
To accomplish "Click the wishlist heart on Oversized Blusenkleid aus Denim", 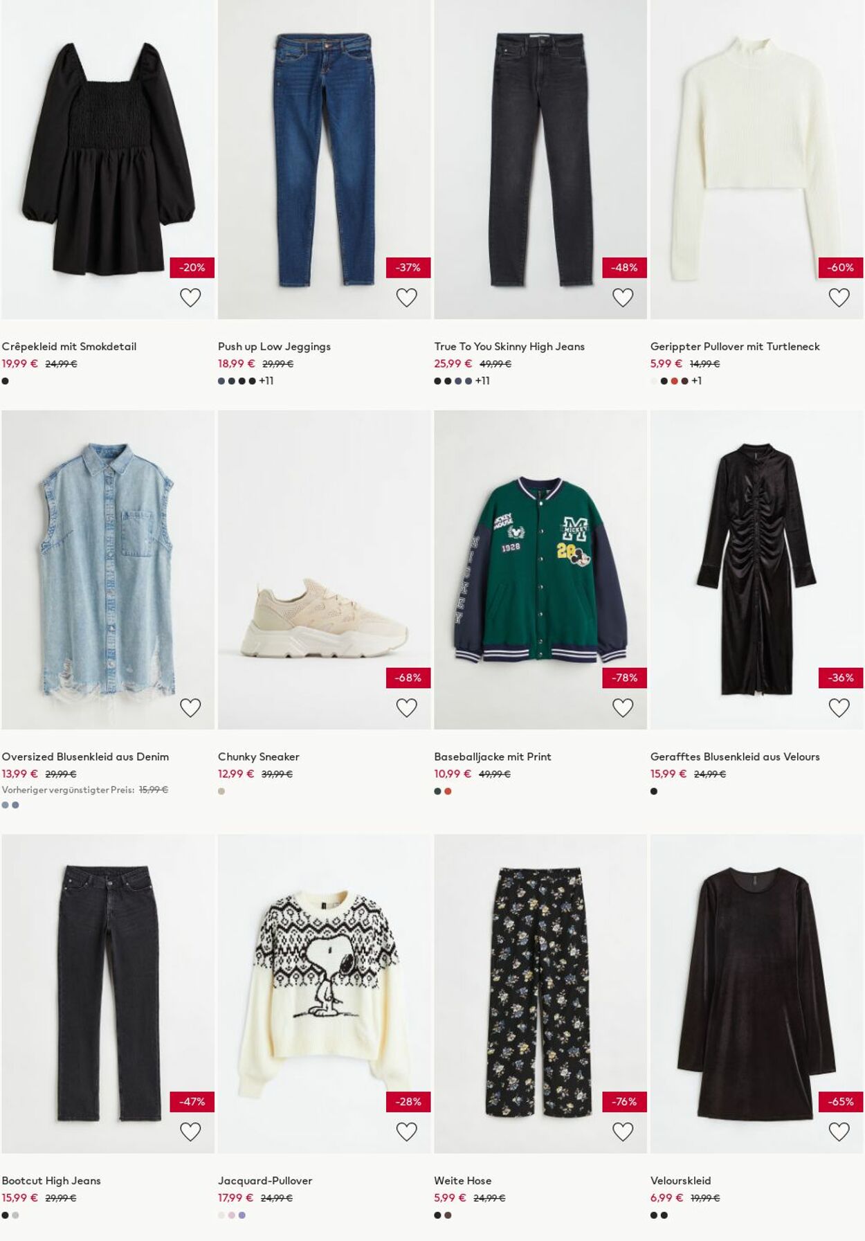I will 192,706.
